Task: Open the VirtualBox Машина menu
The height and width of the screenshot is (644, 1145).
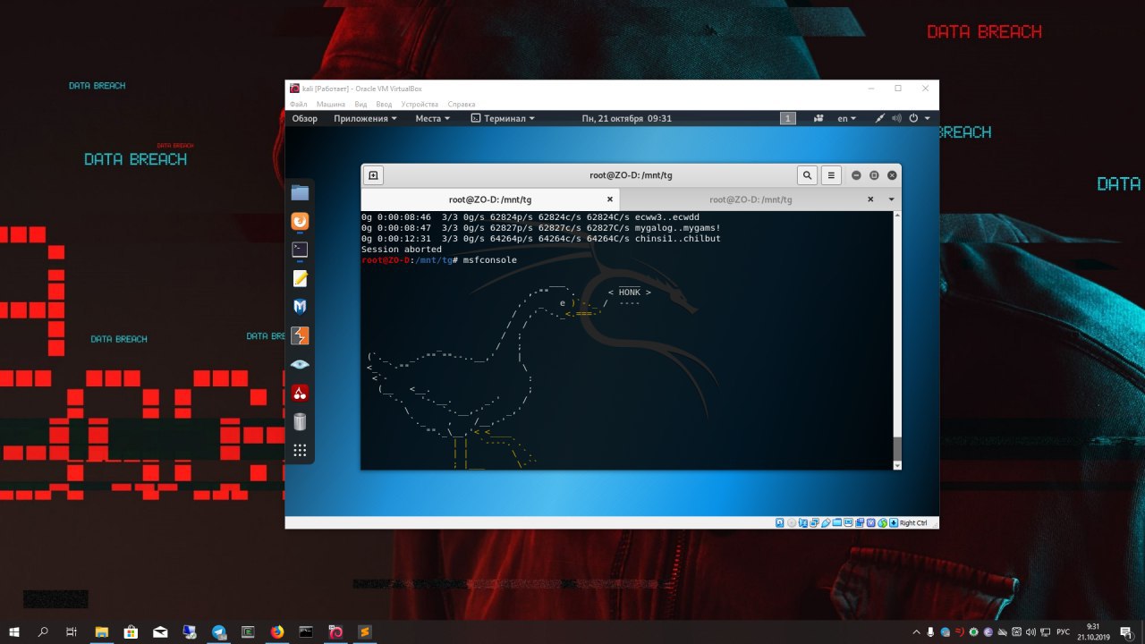Action: pyautogui.click(x=331, y=105)
